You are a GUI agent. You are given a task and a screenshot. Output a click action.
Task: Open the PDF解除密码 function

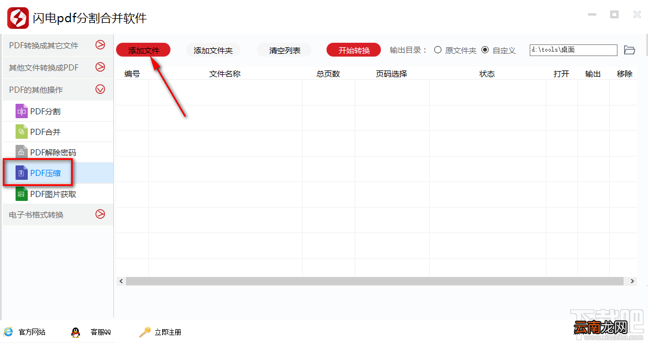(58, 153)
